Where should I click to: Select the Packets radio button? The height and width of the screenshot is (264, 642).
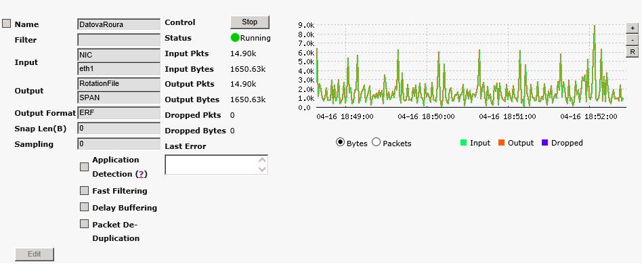[x=376, y=142]
